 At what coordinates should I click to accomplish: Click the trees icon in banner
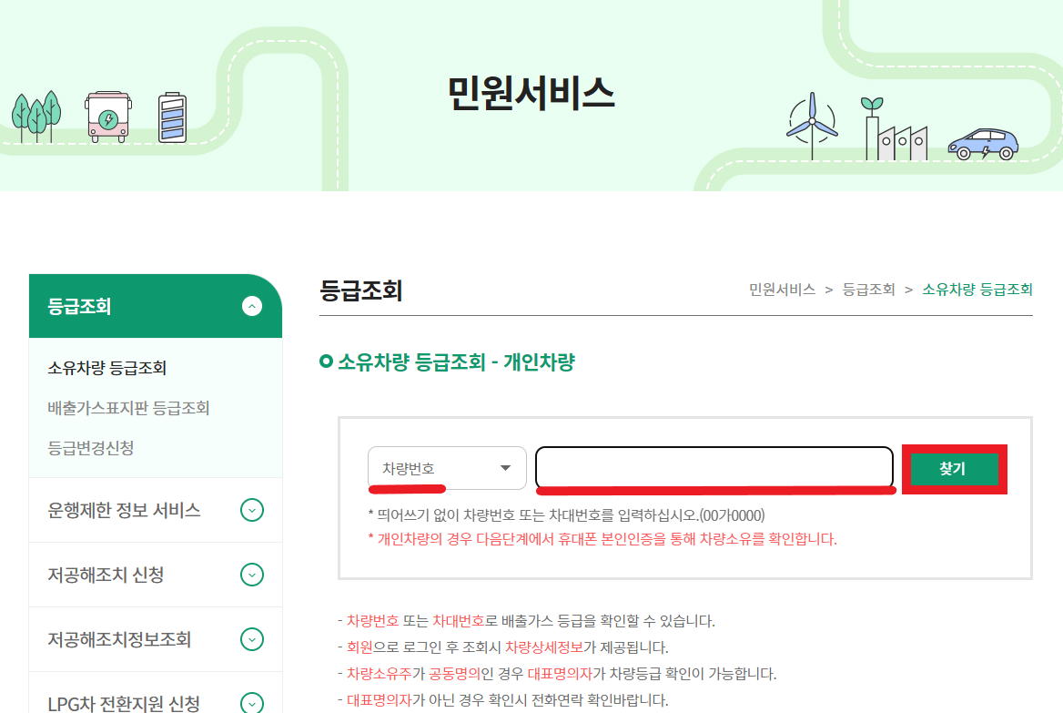(x=36, y=117)
